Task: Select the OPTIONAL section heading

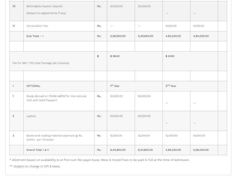Action: 33,86
